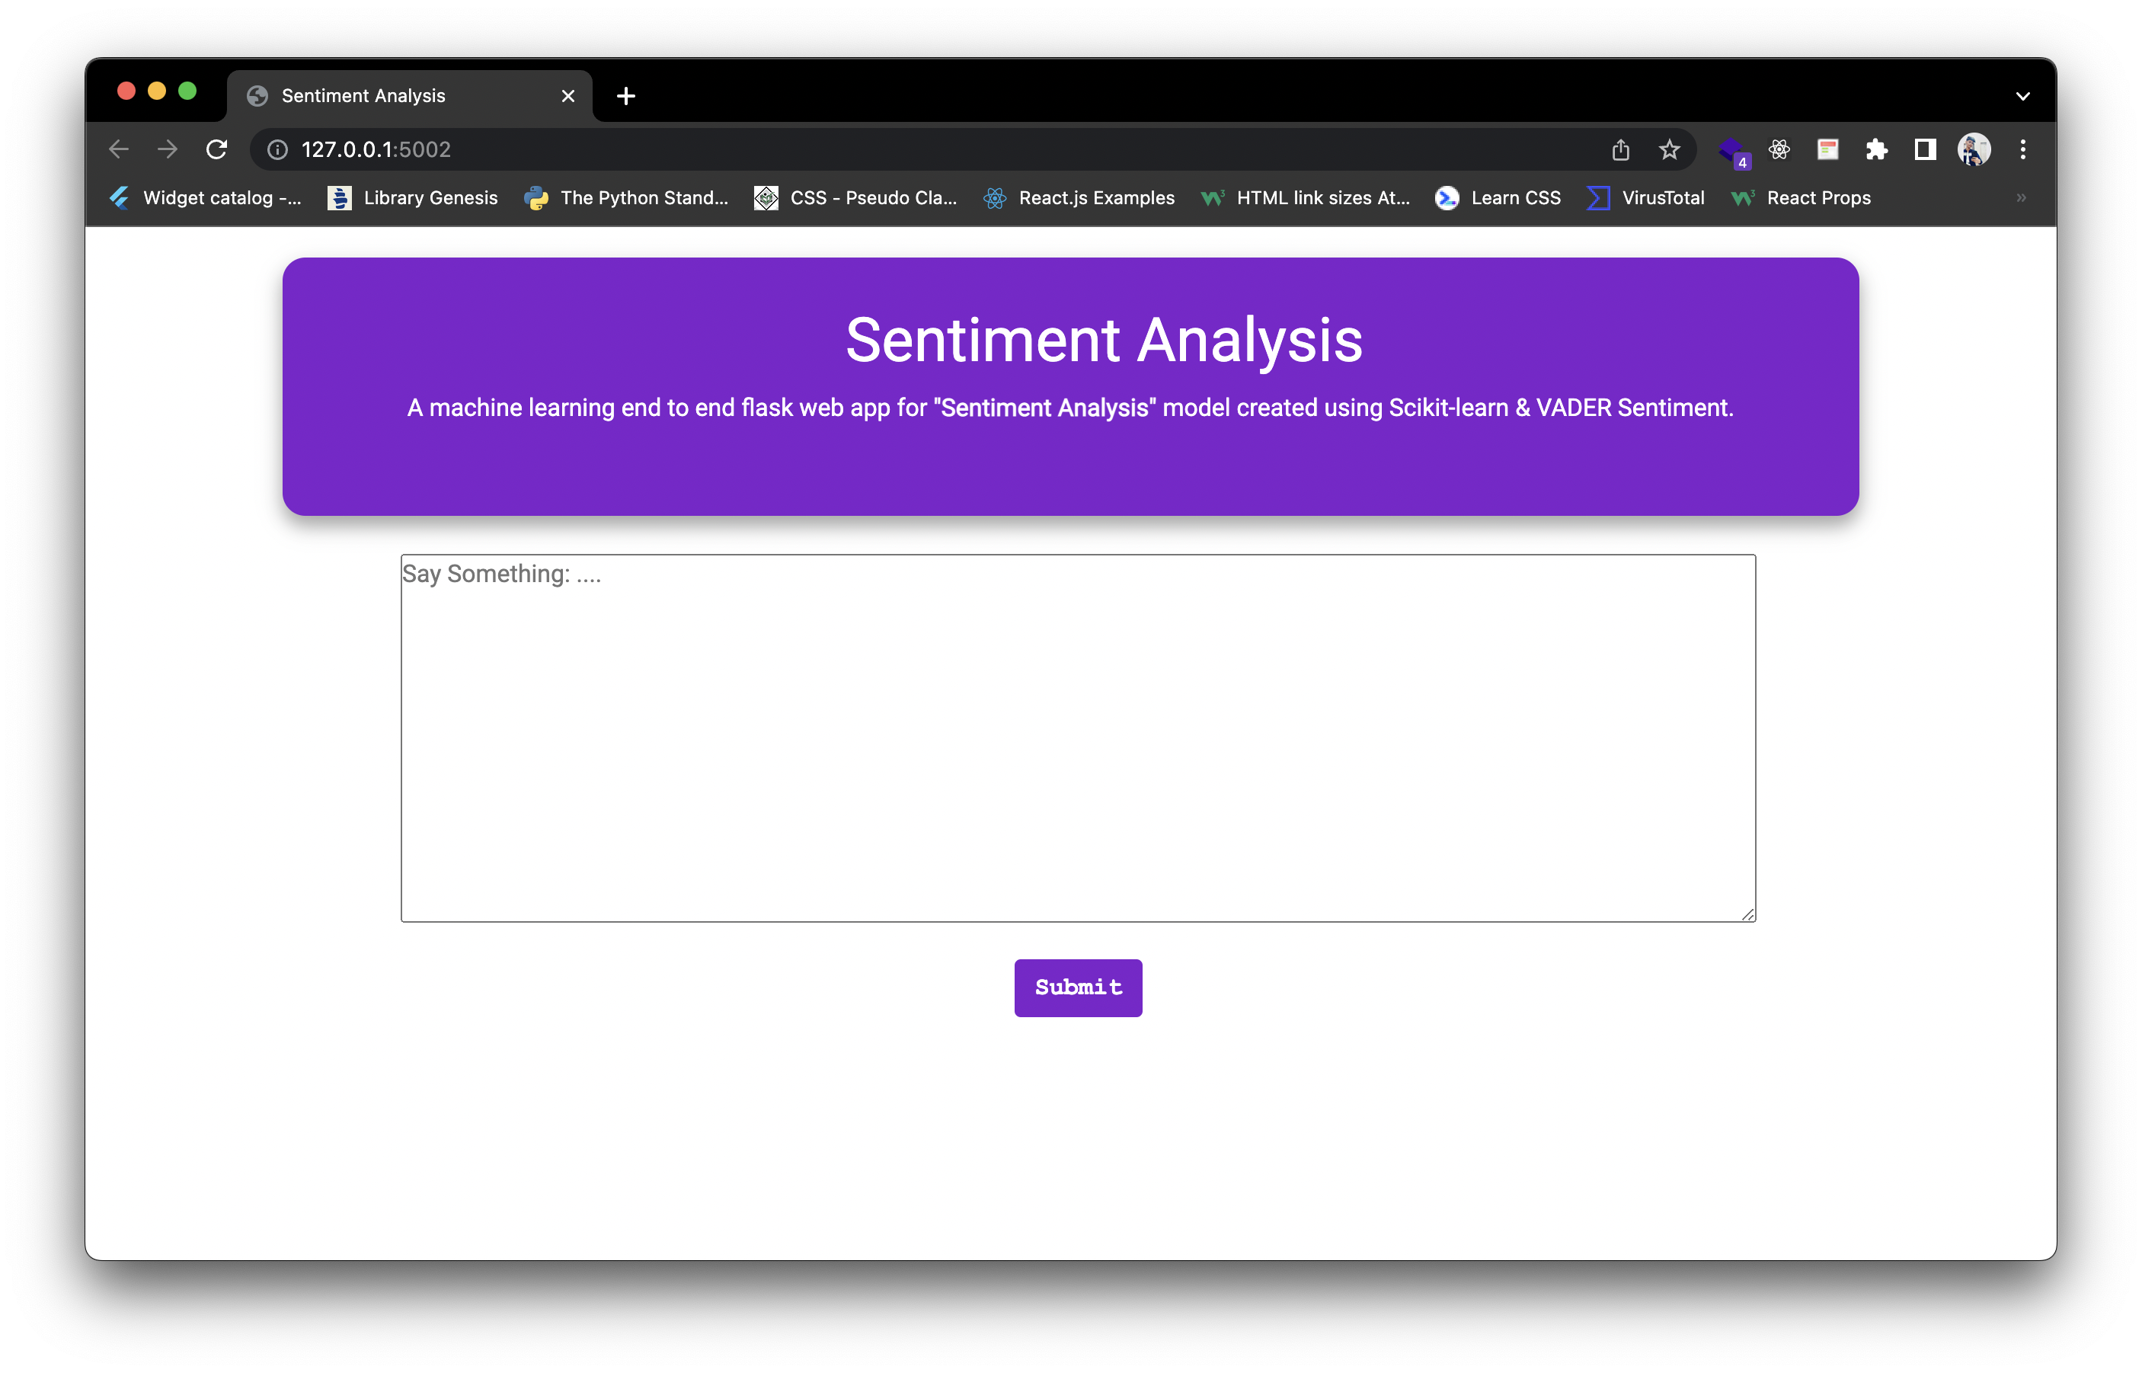Click the address bar URL field

[891, 149]
